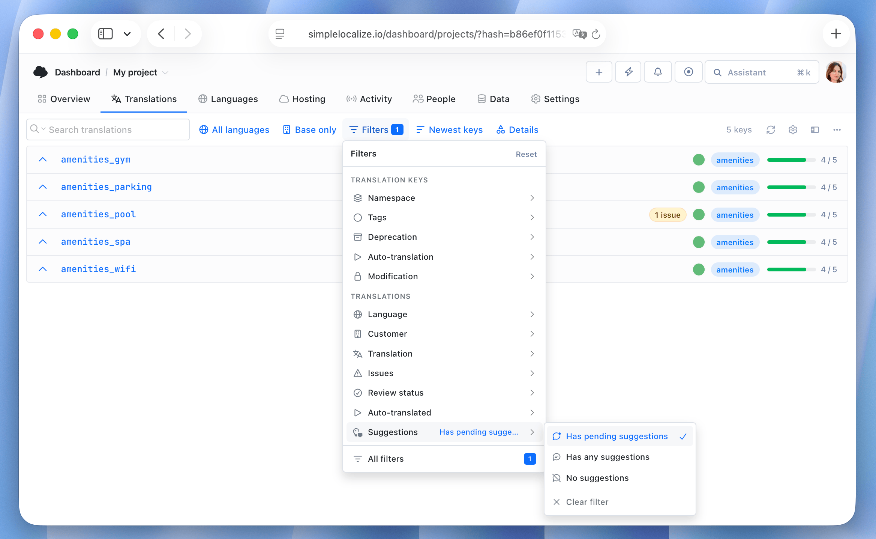Click the plus create button in header
This screenshot has width=876, height=539.
pos(599,72)
